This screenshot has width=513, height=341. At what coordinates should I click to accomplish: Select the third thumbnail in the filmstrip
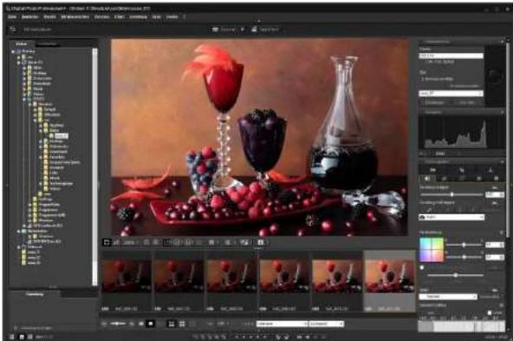point(231,282)
